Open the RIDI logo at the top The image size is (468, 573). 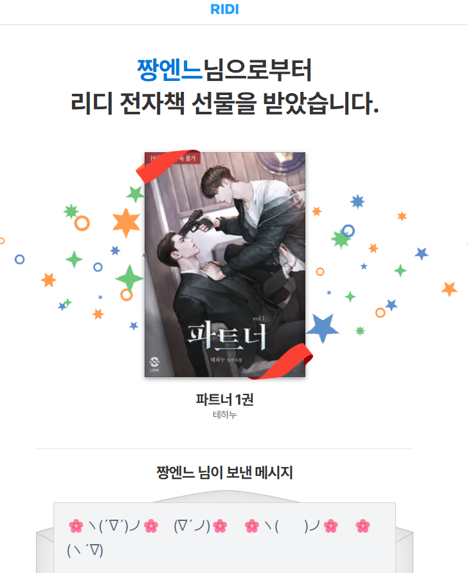coord(224,10)
